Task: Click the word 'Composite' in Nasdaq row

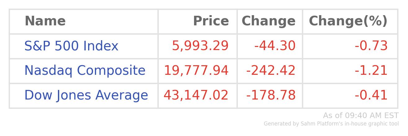Action: pos(111,71)
